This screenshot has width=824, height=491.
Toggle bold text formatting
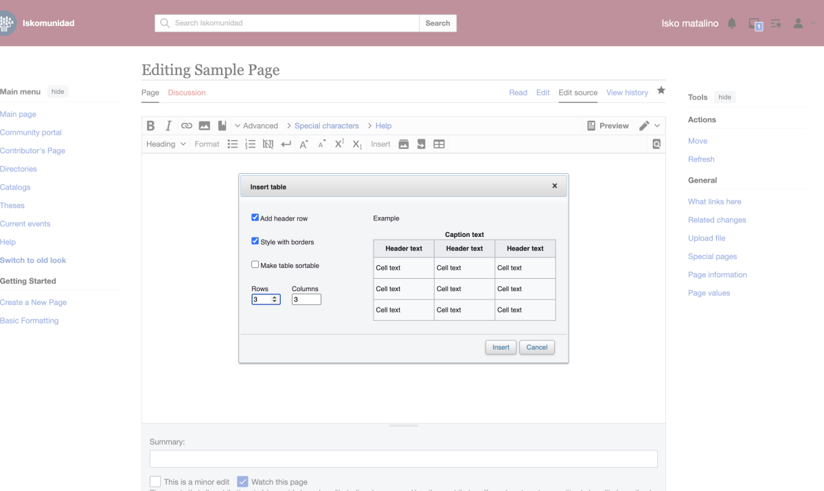(x=150, y=126)
